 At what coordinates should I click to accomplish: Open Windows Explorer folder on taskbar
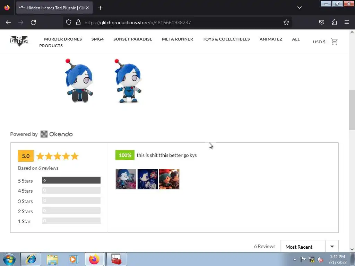pyautogui.click(x=52, y=259)
